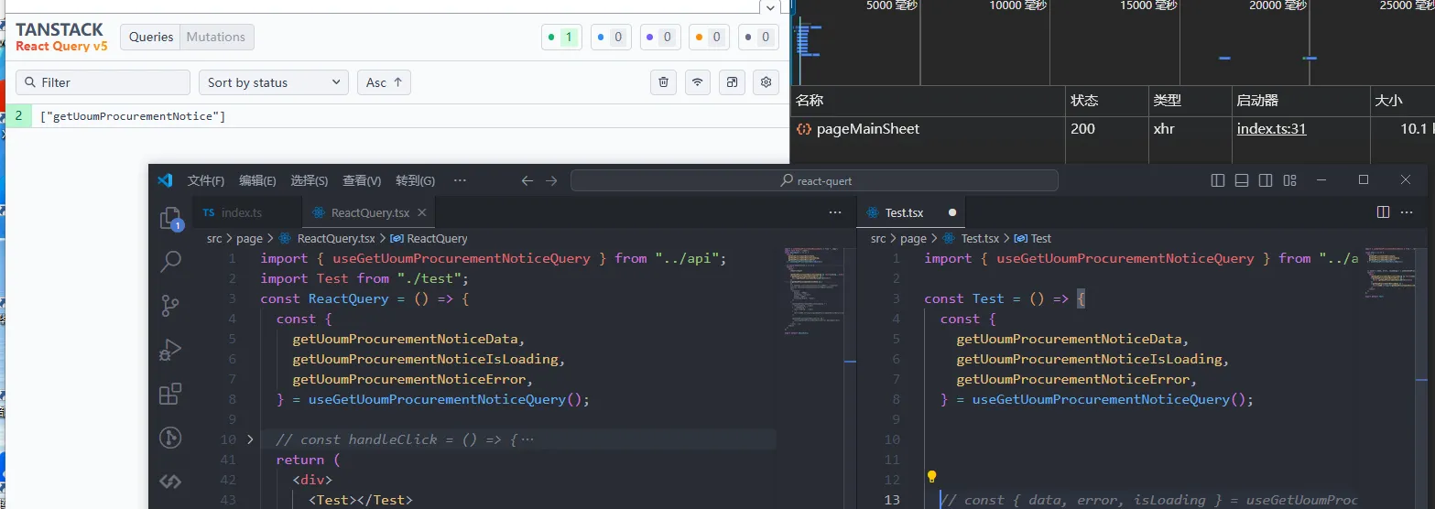The width and height of the screenshot is (1435, 509).
Task: Filter by paused queries purple badge
Action: (x=661, y=38)
